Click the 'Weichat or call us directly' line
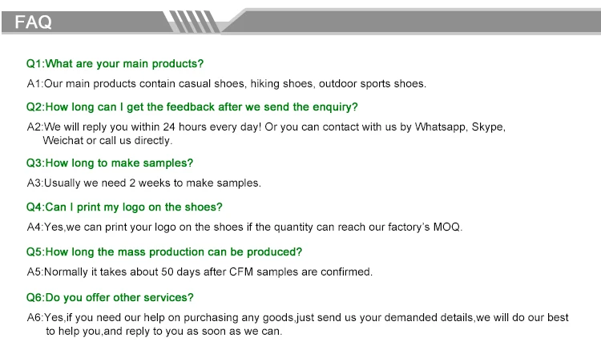Screen dimensions: 601x350 (107, 140)
